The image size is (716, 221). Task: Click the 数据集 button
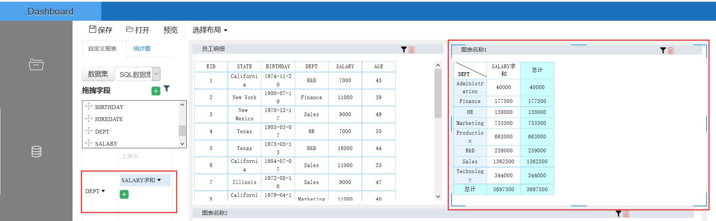(x=98, y=74)
